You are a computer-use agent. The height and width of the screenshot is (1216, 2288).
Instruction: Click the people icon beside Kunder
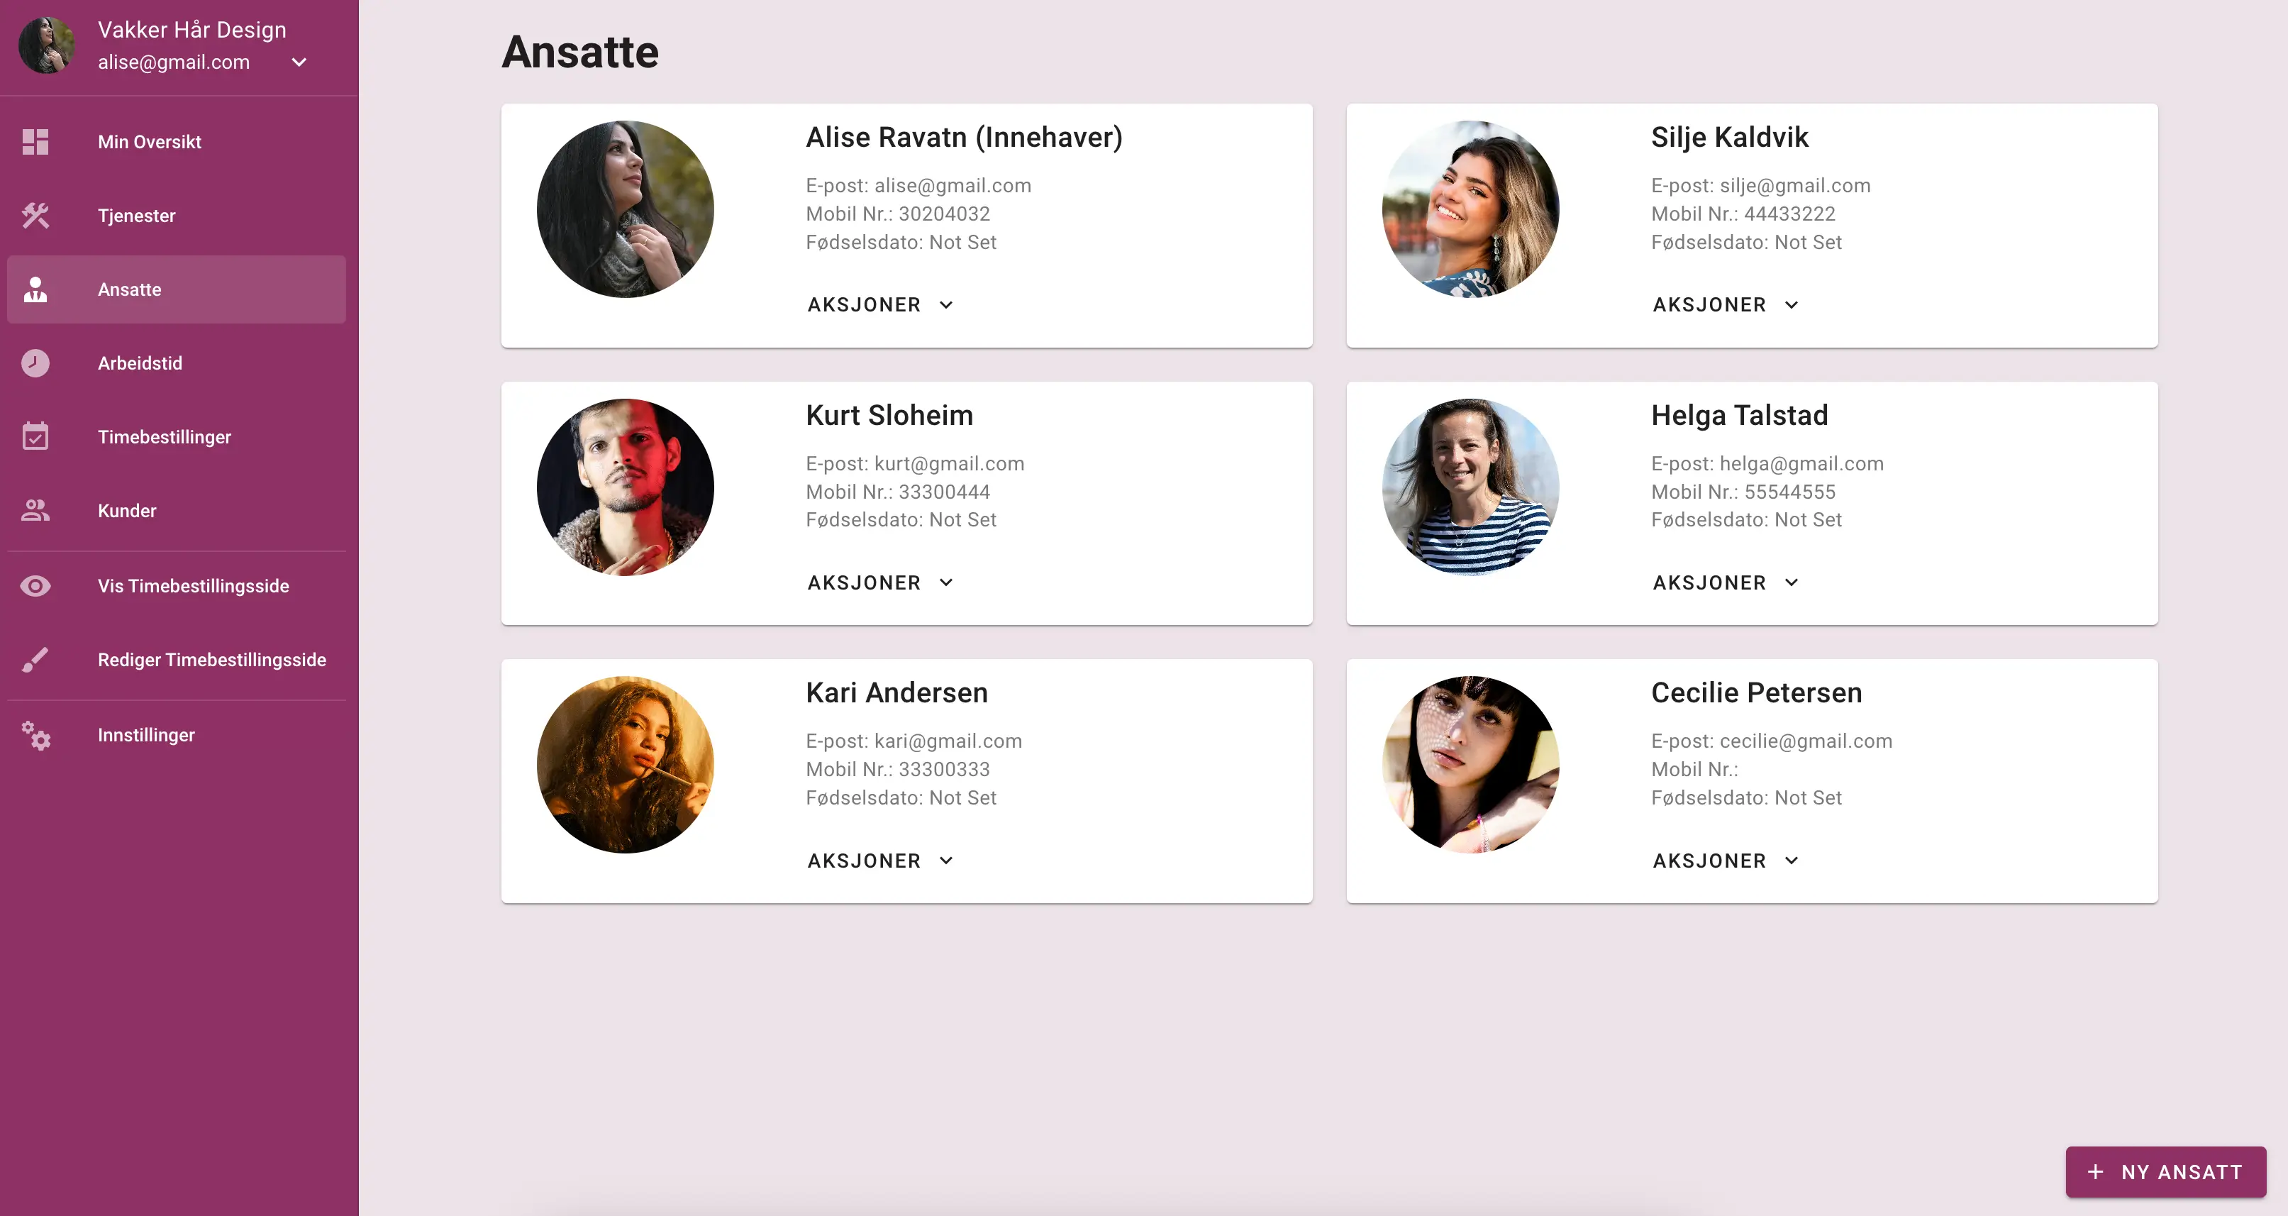coord(35,511)
